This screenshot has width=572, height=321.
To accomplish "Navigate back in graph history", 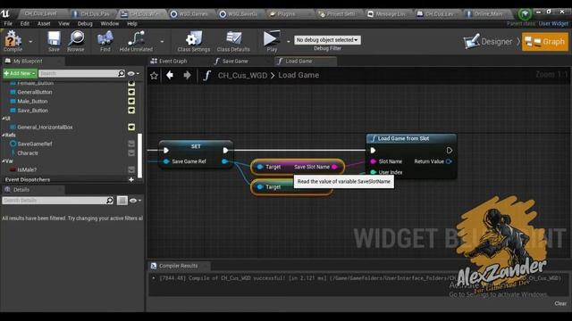I will pos(170,75).
